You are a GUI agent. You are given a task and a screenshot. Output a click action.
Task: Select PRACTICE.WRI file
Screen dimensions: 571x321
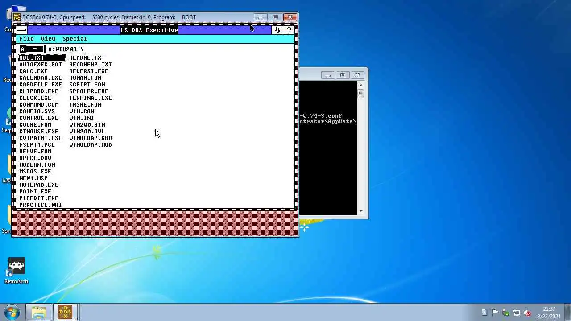click(41, 205)
